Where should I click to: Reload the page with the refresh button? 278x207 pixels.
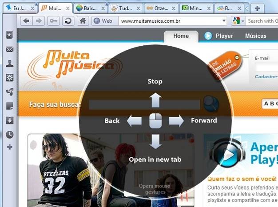[x=68, y=21]
